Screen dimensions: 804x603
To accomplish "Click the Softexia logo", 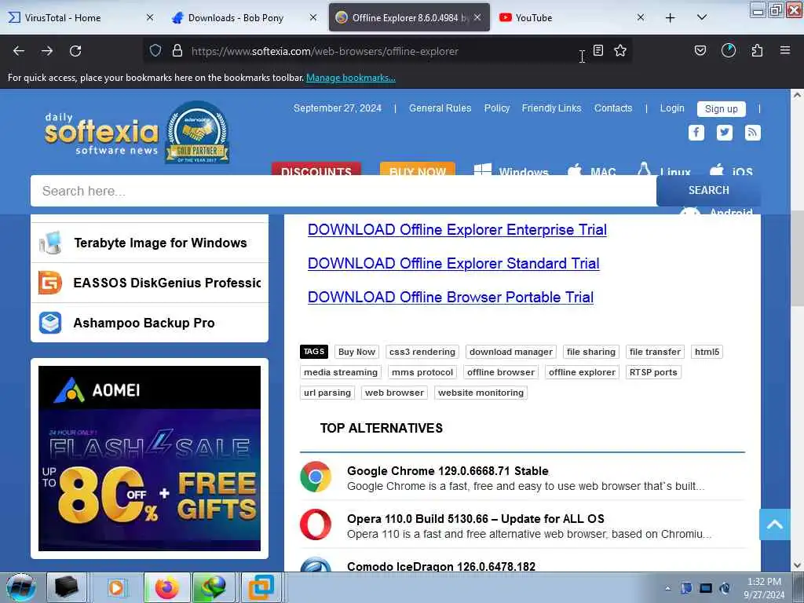I will pyautogui.click(x=101, y=133).
